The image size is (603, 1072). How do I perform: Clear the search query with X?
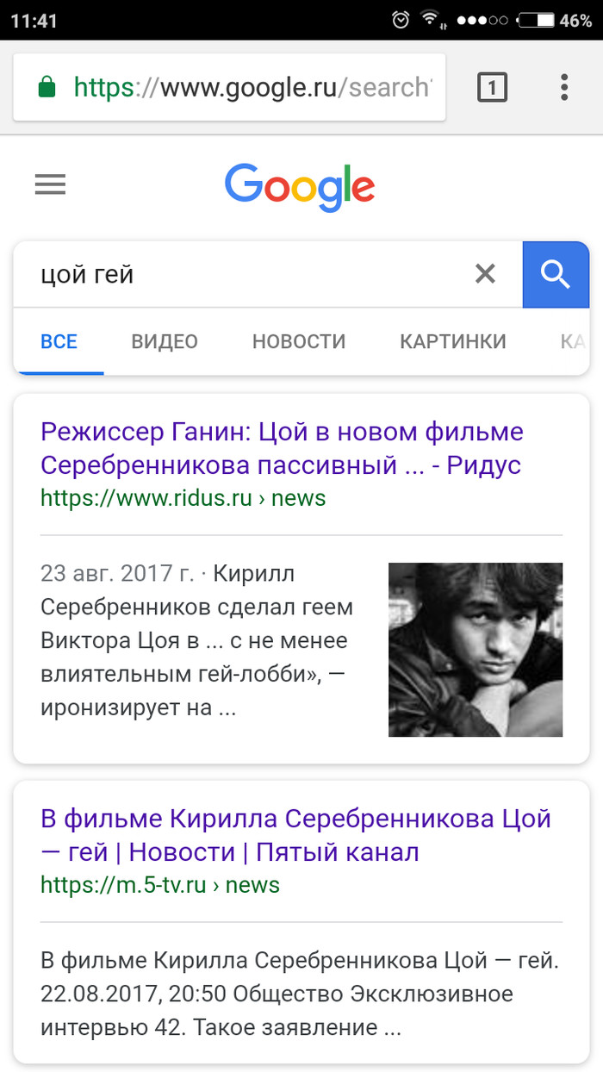[486, 274]
